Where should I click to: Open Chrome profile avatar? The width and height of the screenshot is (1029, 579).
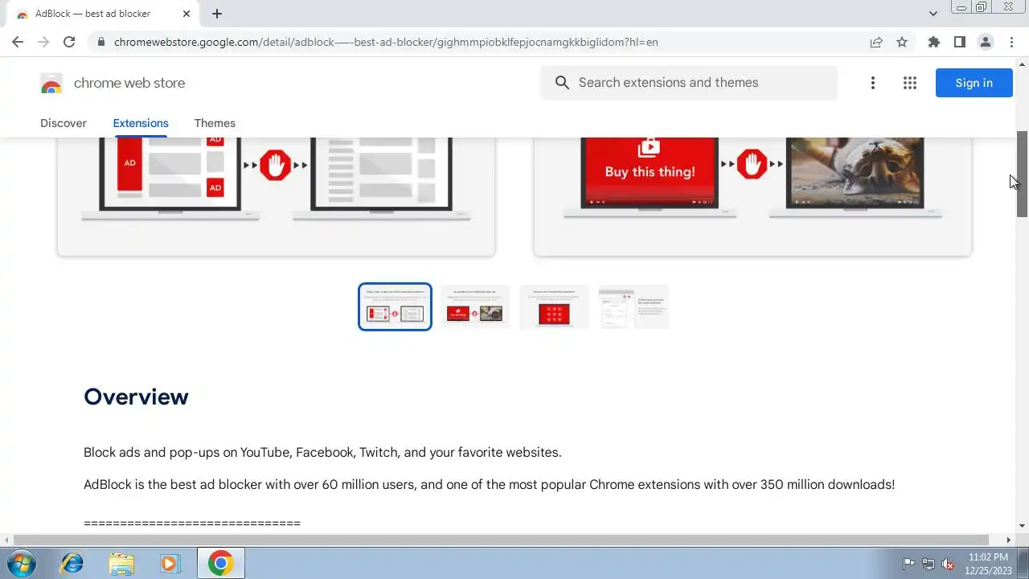tap(985, 42)
